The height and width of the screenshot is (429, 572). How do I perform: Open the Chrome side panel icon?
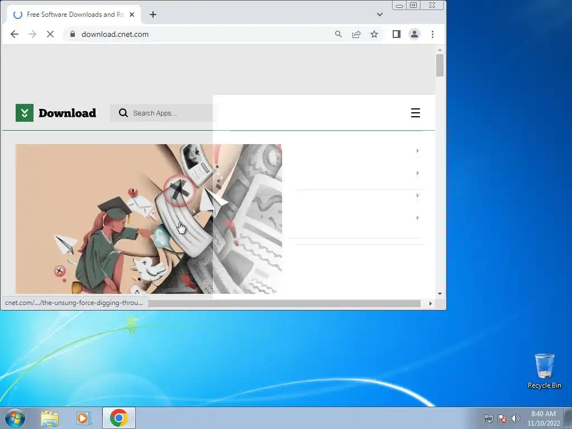(x=397, y=34)
